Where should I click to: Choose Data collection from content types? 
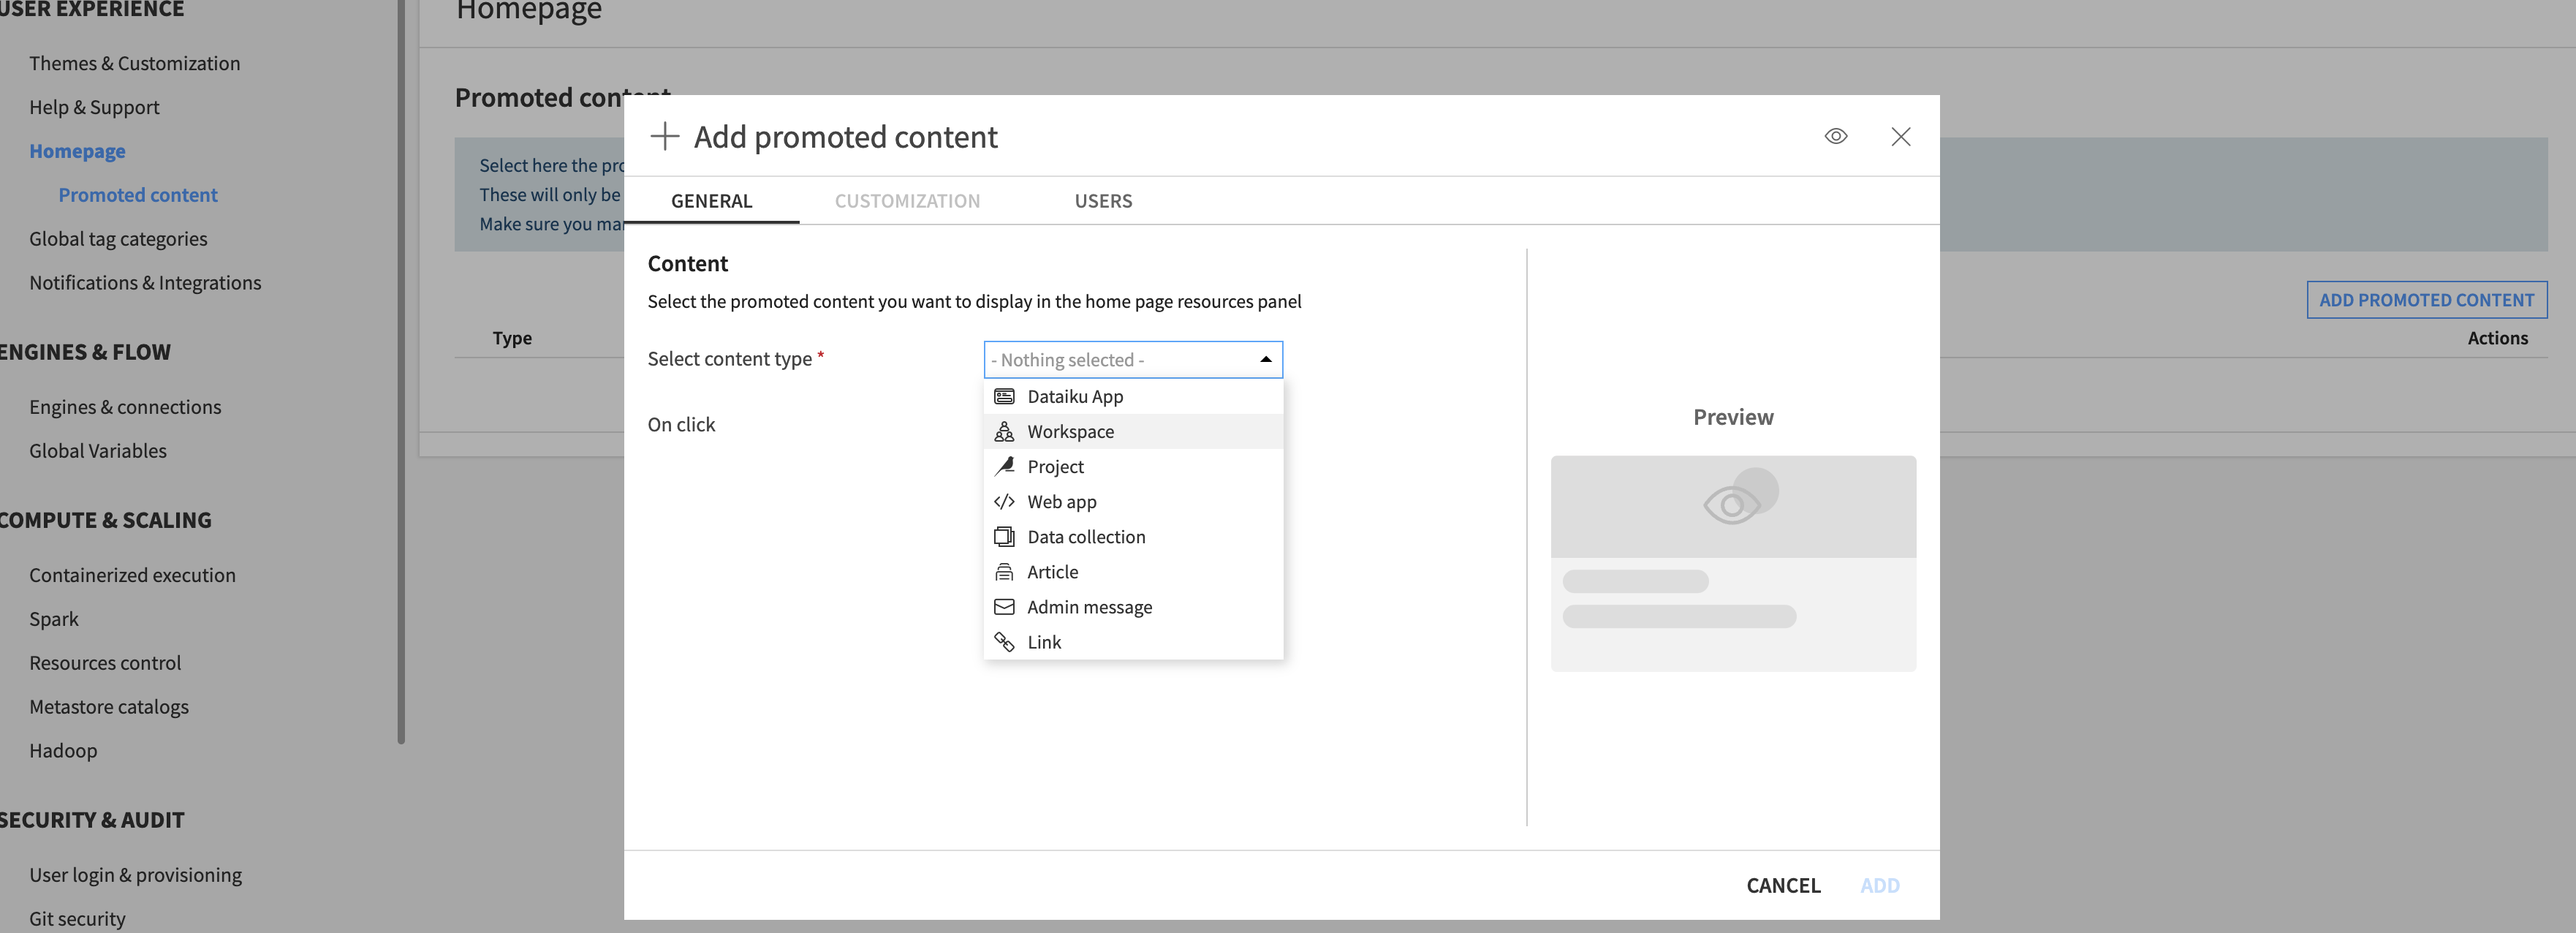[1086, 537]
